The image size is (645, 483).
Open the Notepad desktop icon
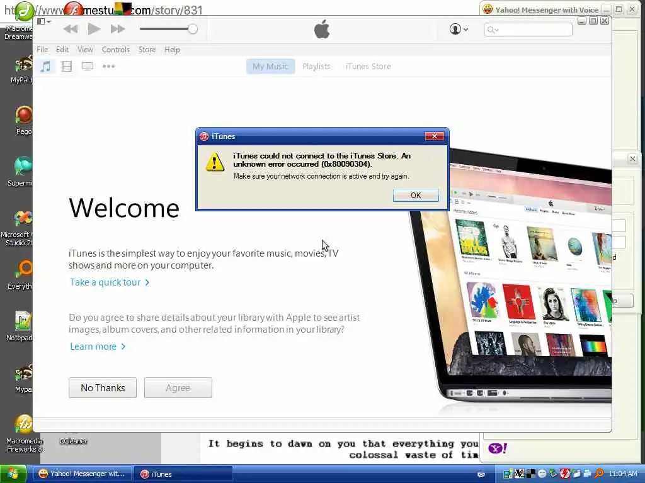click(x=20, y=326)
